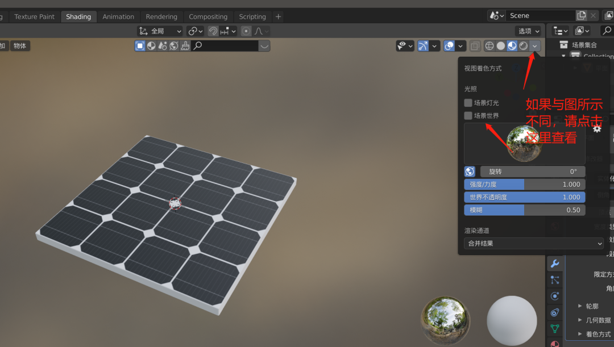Click the brush filter icon
614x347 pixels.
(x=185, y=46)
